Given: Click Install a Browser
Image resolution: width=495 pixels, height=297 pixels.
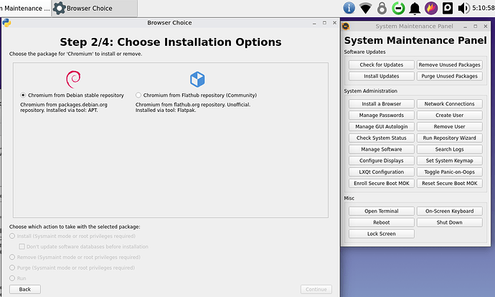Looking at the screenshot, I should pos(382,104).
